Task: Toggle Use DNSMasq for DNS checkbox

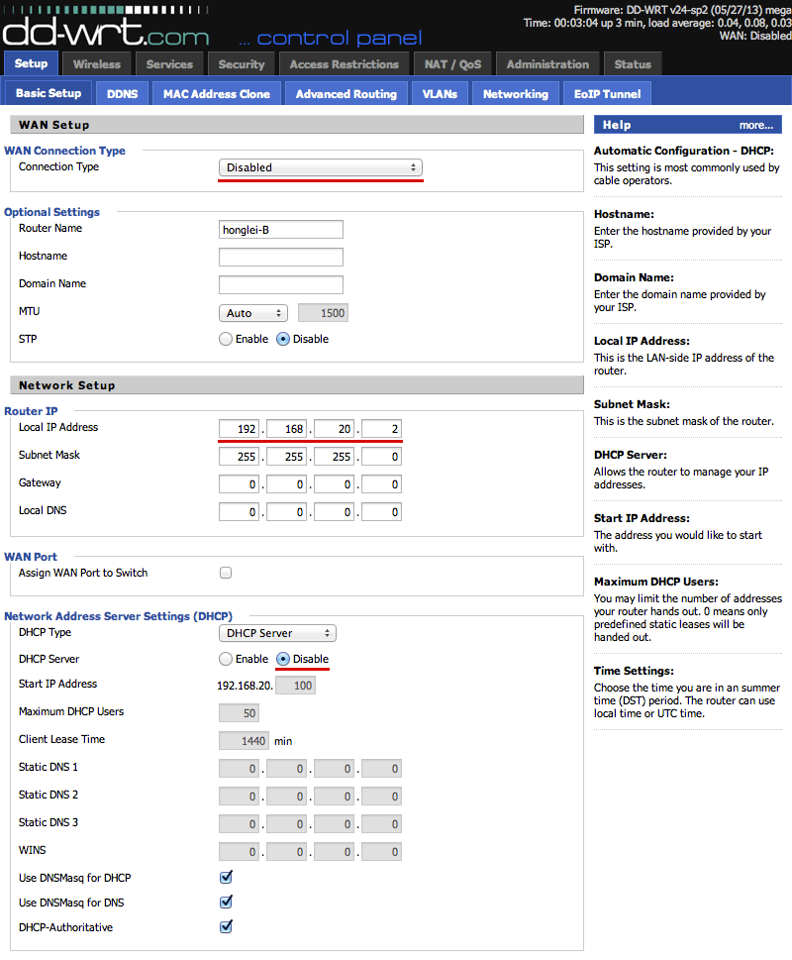Action: click(226, 902)
